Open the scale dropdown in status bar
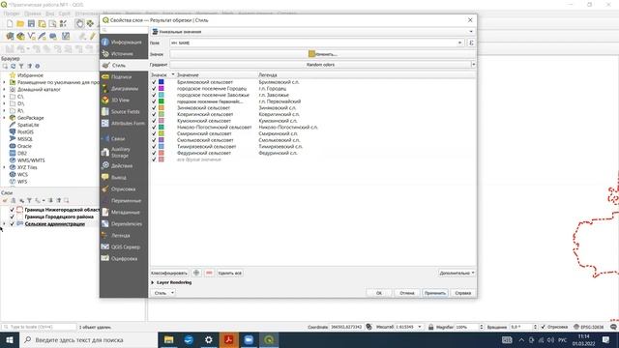This screenshot has height=348, width=619. pyautogui.click(x=420, y=327)
